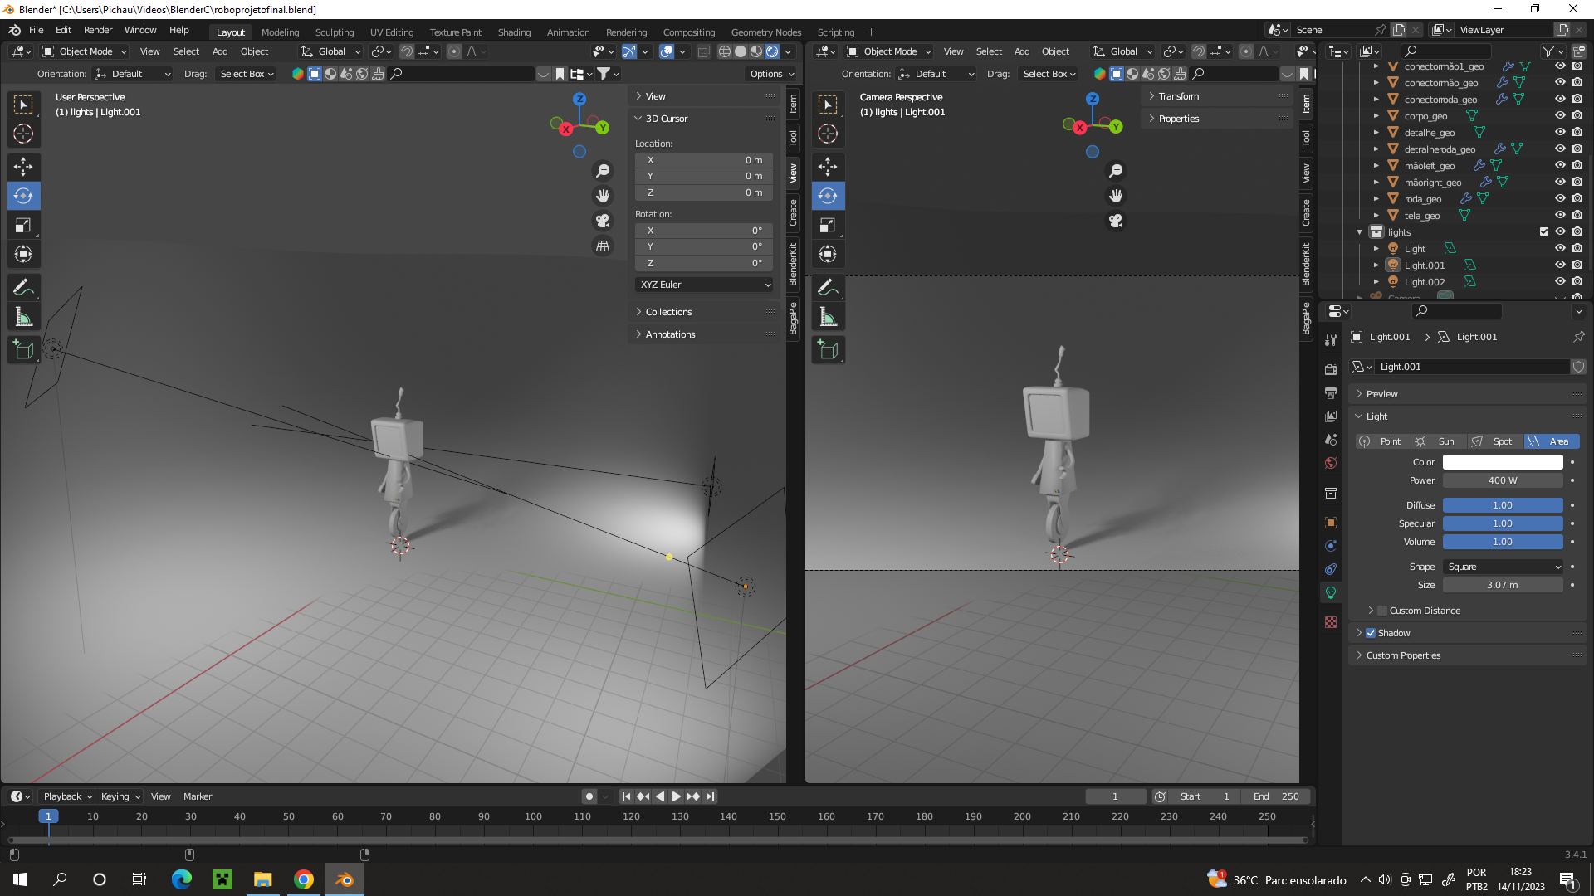Enable the Shadow checkbox
This screenshot has width=1594, height=896.
click(x=1371, y=633)
